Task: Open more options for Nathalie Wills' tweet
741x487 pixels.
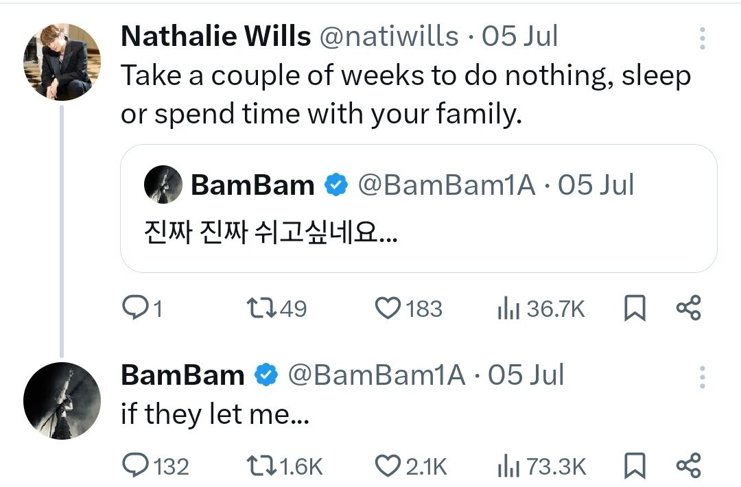Action: pyautogui.click(x=702, y=38)
